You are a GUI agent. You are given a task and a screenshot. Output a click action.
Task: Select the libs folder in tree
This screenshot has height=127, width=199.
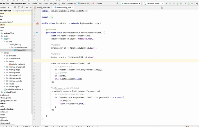(x=3, y=28)
